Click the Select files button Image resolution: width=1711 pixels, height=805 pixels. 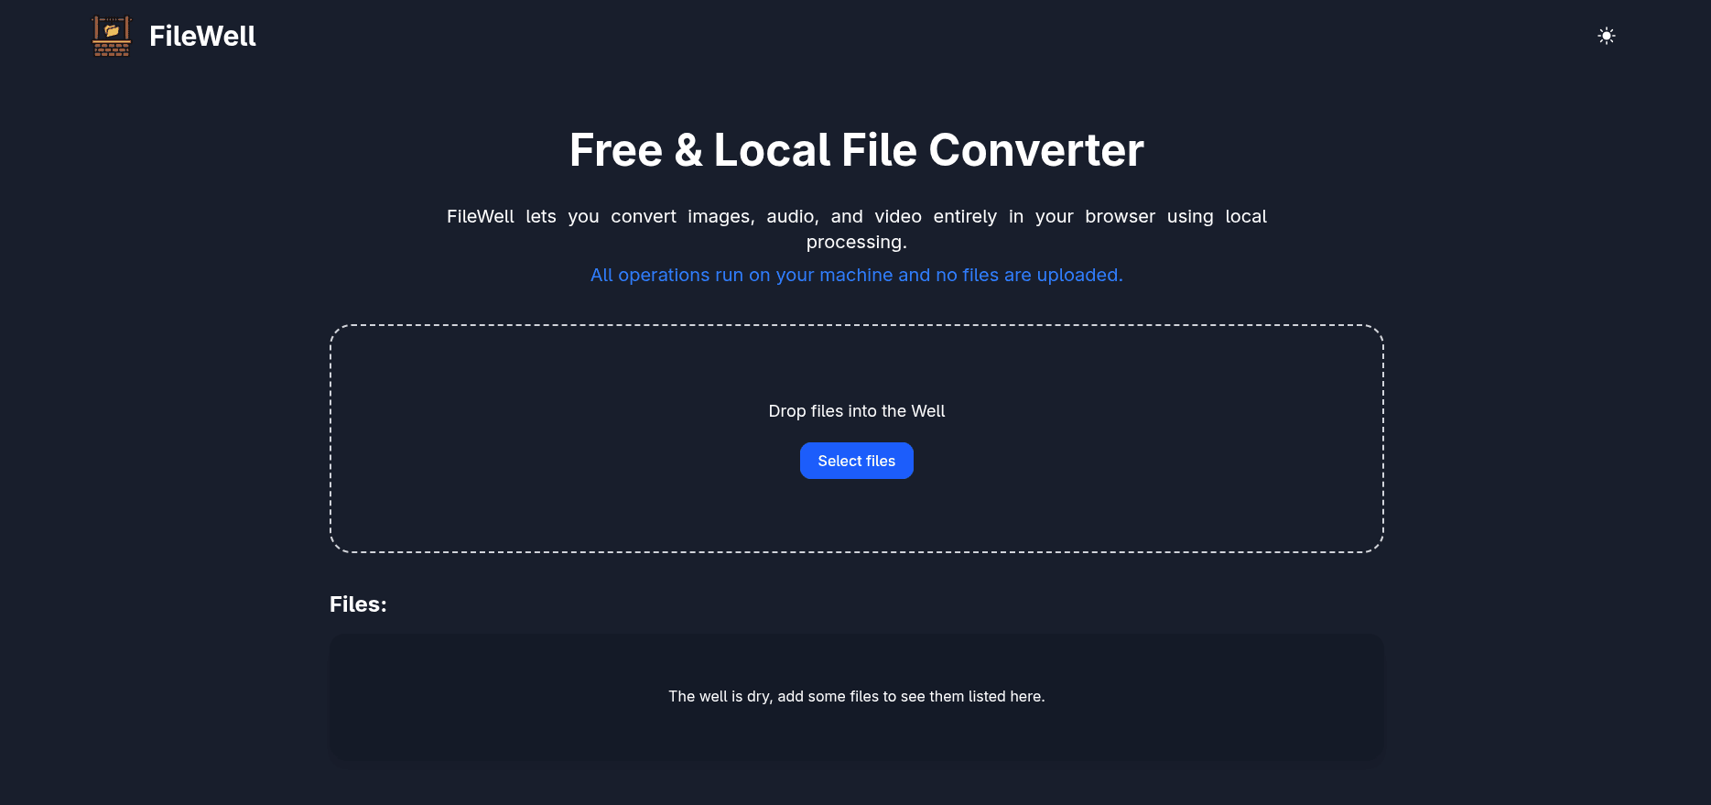point(857,461)
